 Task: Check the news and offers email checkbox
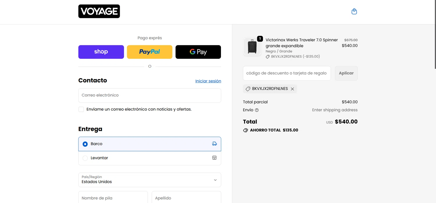tap(81, 109)
